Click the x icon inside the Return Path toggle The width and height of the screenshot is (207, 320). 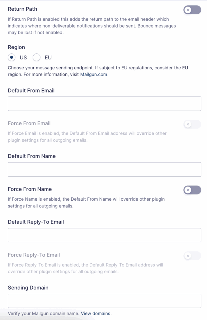coord(188,10)
